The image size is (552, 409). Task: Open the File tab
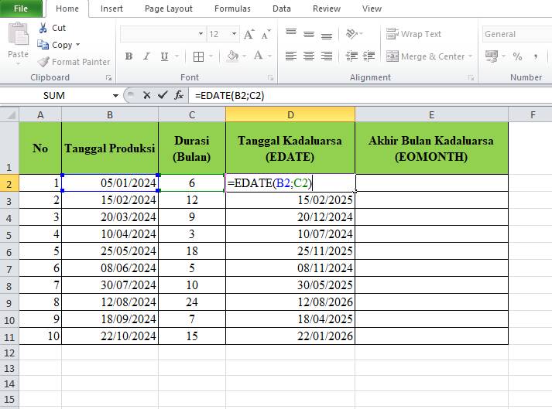[x=21, y=9]
